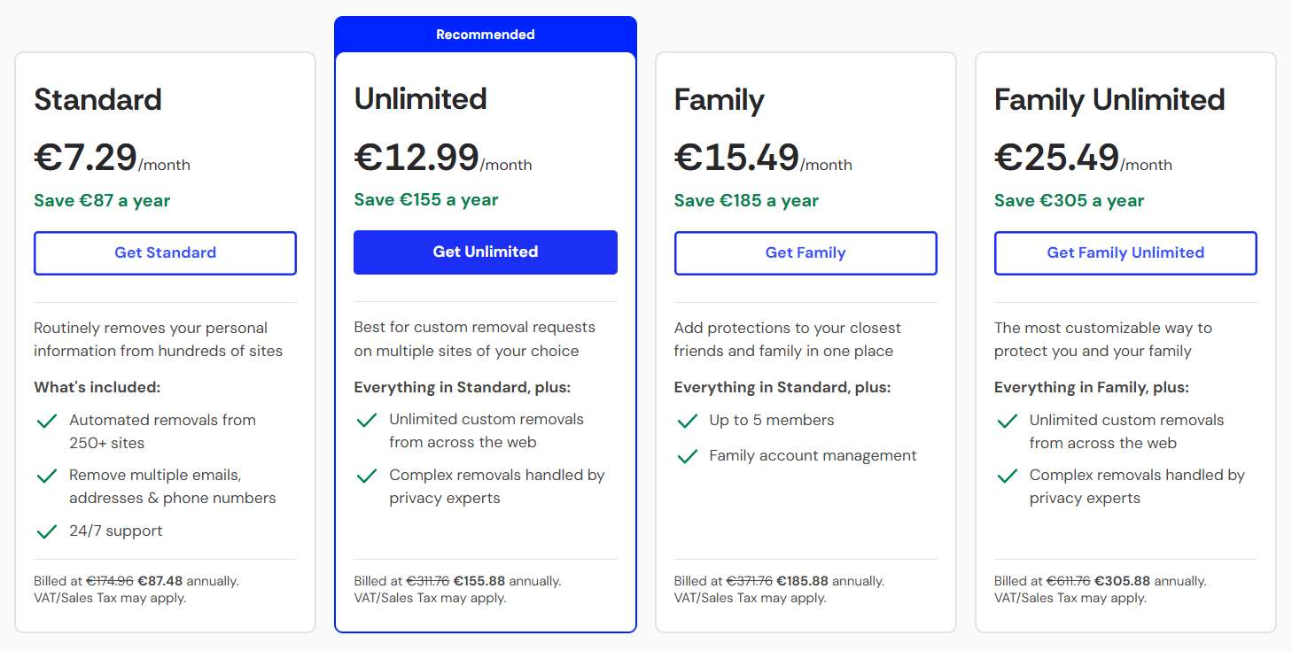Click the Recommended banner above Unlimited

click(486, 35)
